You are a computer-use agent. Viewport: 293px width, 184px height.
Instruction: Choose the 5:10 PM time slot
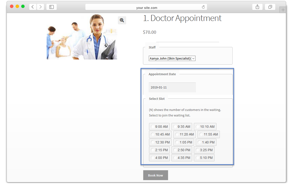(x=204, y=158)
